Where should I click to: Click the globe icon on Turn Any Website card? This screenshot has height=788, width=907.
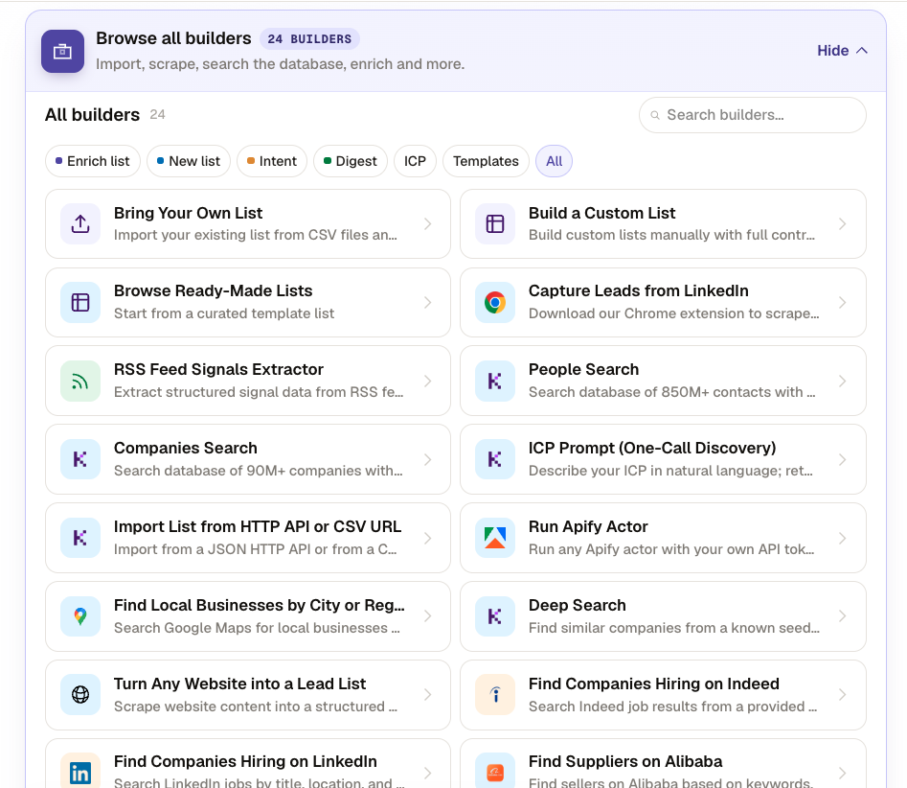pos(80,695)
